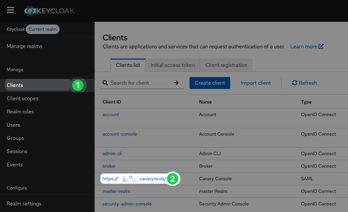Open the master-realm client link
The width and height of the screenshot is (348, 212).
pyautogui.click(x=116, y=191)
